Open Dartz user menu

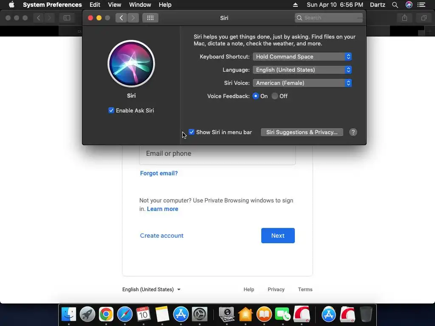[x=378, y=5]
